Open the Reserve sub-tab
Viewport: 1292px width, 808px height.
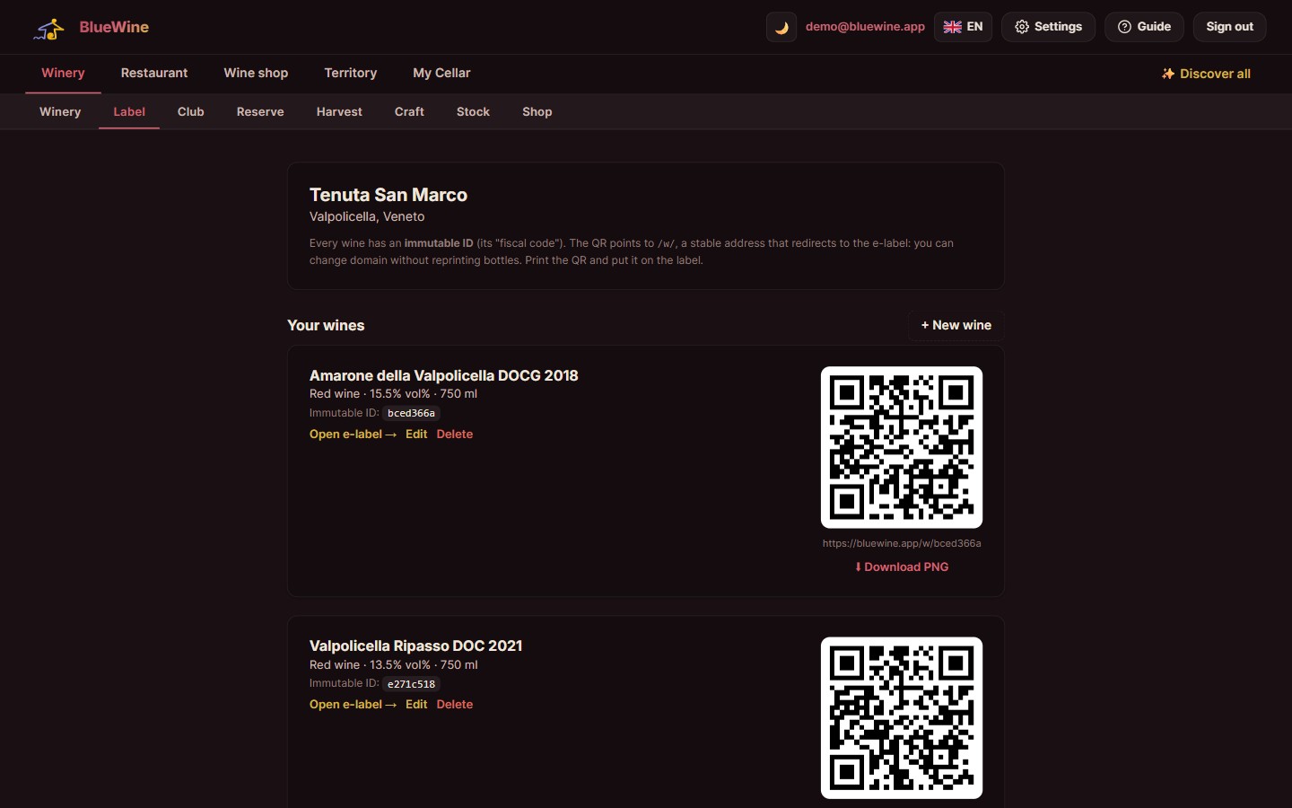pos(260,112)
